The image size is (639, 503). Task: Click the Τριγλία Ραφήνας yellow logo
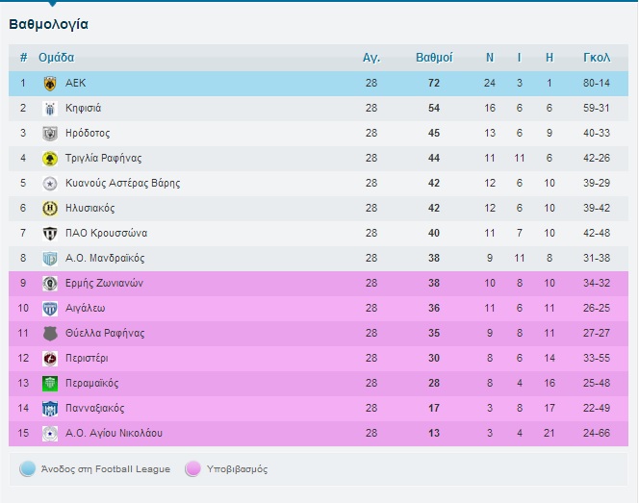pyautogui.click(x=50, y=159)
